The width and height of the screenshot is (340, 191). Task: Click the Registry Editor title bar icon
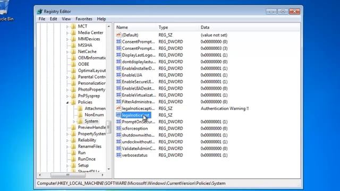pos(40,11)
